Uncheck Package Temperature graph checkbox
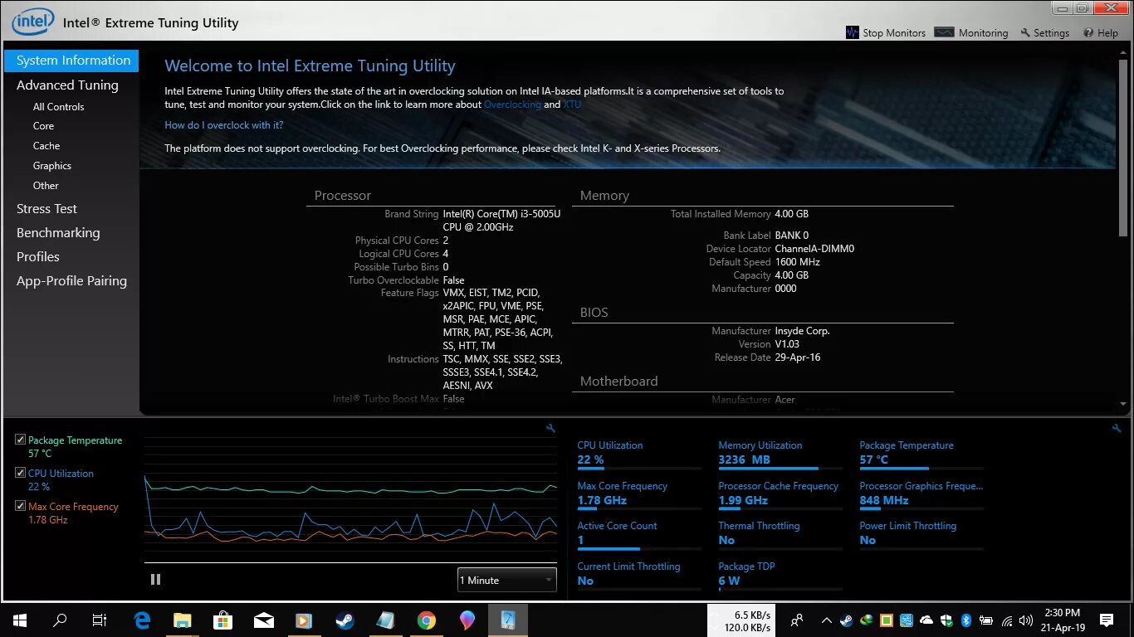This screenshot has width=1134, height=637. 21,440
